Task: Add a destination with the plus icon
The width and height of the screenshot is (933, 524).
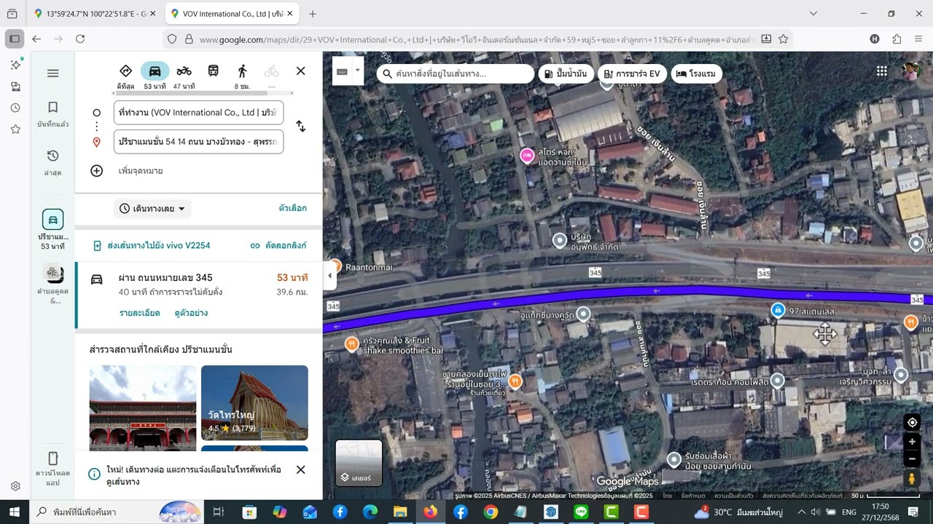Action: [x=96, y=171]
